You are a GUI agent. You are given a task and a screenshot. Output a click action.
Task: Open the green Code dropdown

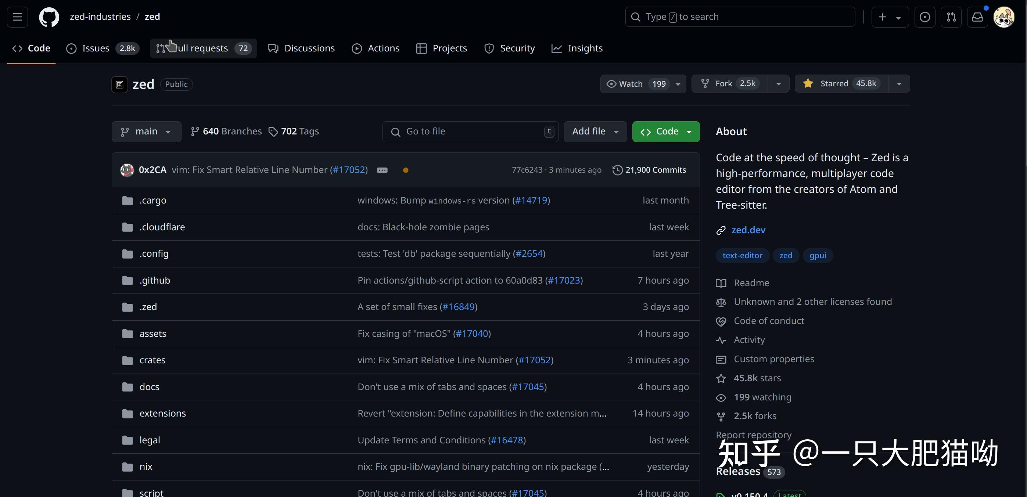665,132
